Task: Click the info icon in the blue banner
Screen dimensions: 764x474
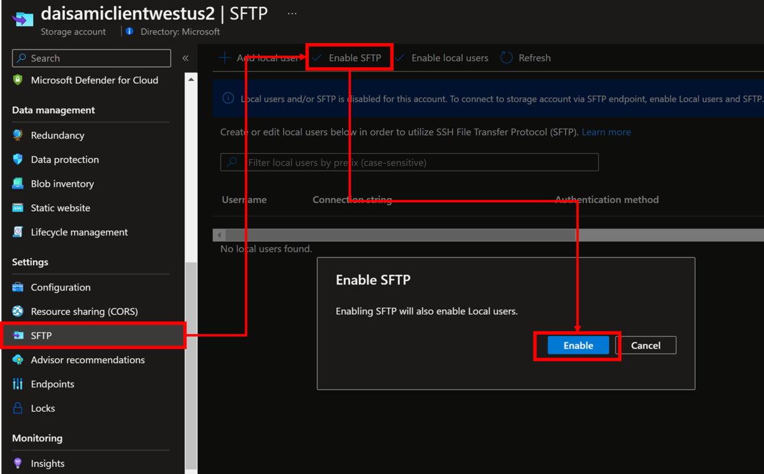Action: (x=228, y=99)
